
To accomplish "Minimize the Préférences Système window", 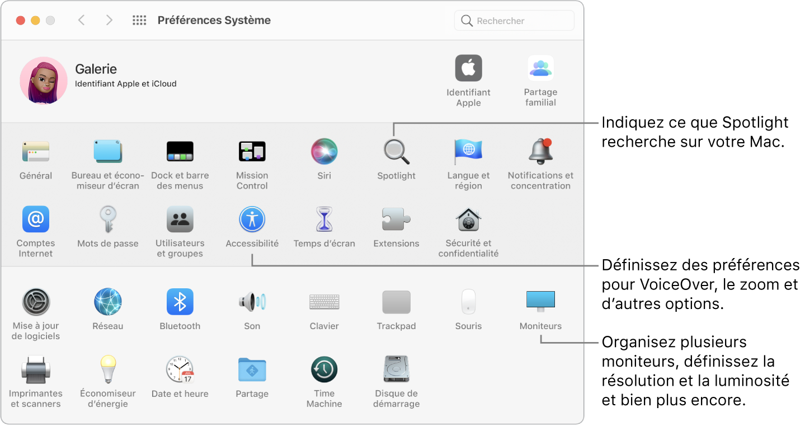I will [x=35, y=21].
